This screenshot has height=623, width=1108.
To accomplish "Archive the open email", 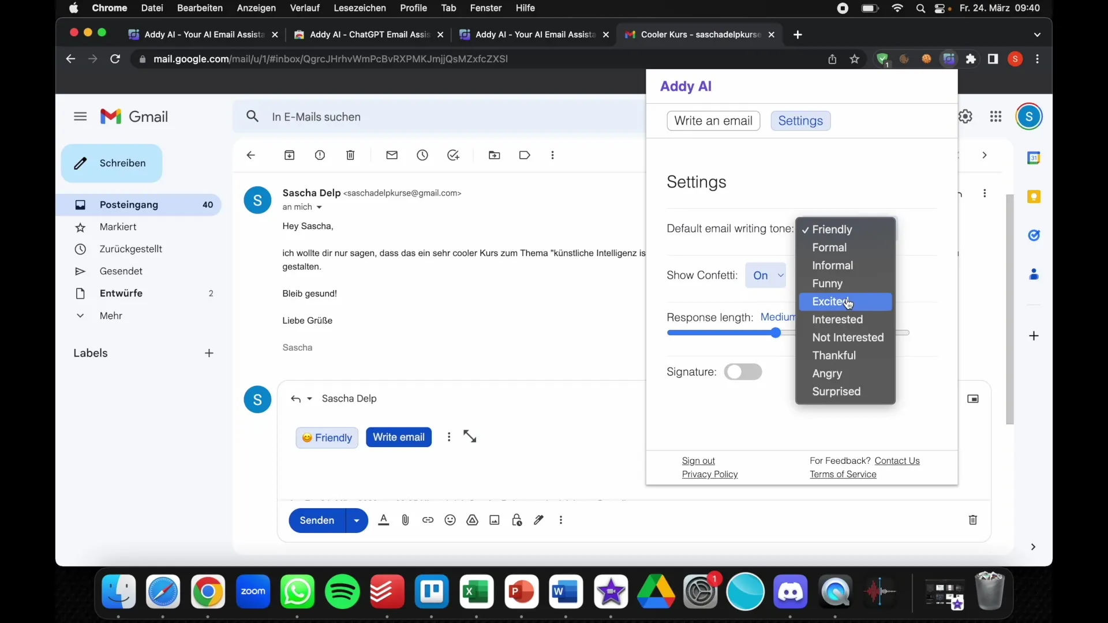I will pos(290,155).
